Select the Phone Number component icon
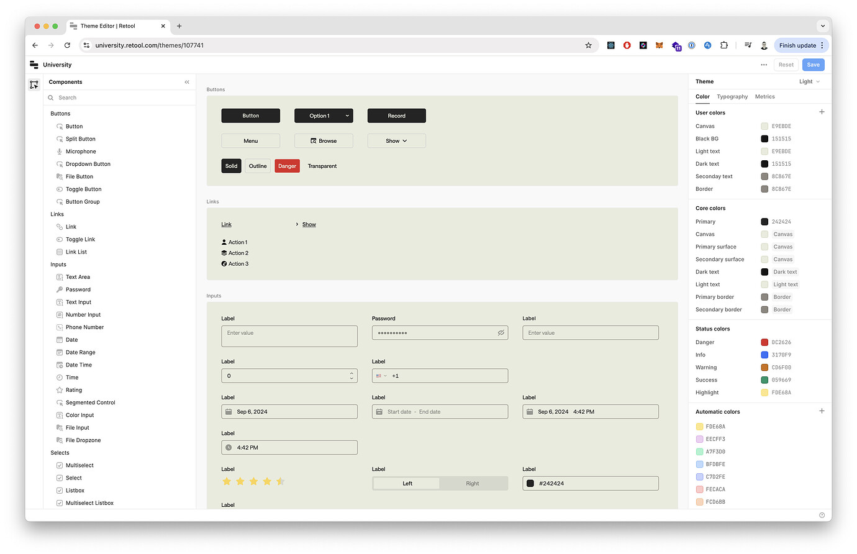Screen dimensions: 857x554 [60, 327]
